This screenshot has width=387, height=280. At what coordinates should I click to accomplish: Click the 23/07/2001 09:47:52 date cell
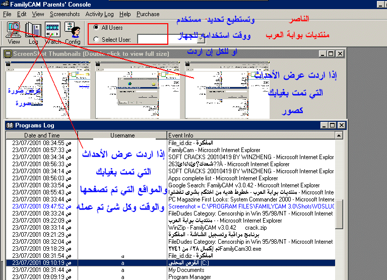point(42,206)
